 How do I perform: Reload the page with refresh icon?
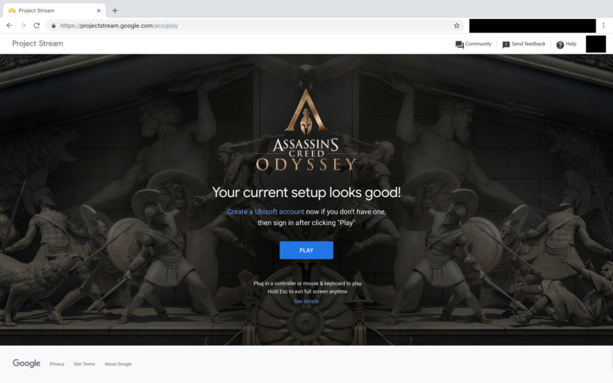[37, 26]
